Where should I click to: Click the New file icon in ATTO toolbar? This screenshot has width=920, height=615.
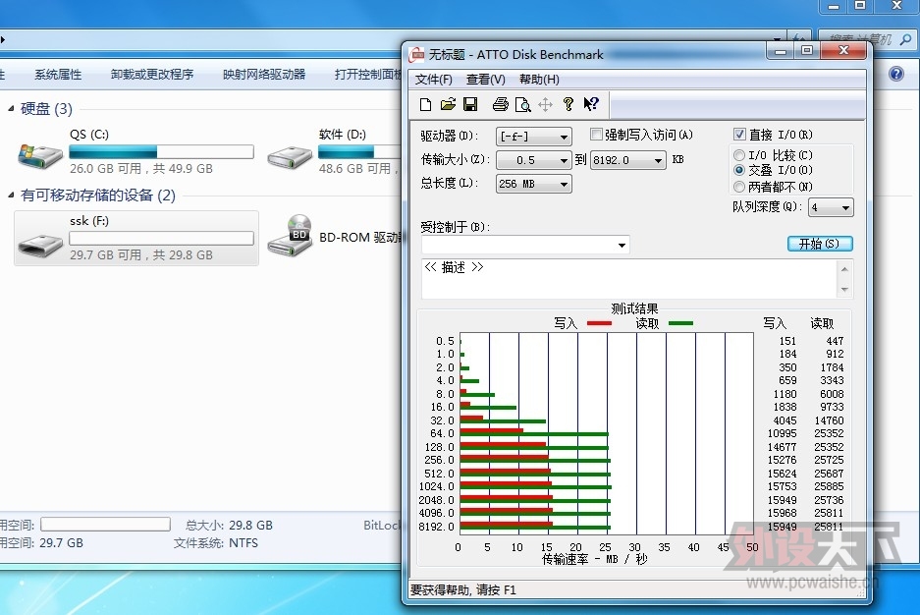pyautogui.click(x=426, y=104)
